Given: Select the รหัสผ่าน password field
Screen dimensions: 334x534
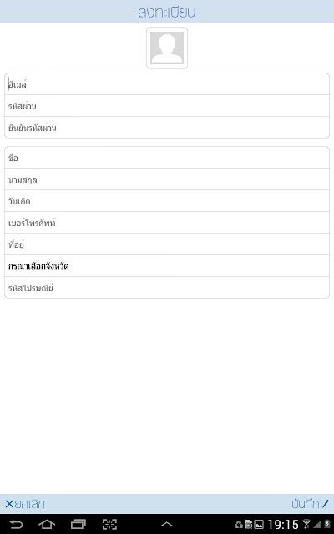Looking at the screenshot, I should (x=167, y=106).
